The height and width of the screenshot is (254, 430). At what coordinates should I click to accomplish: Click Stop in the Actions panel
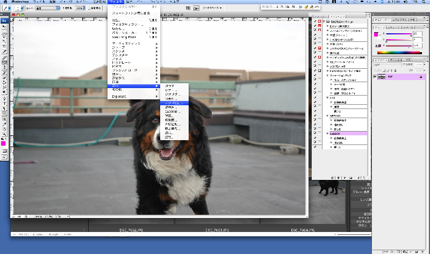pos(332,178)
